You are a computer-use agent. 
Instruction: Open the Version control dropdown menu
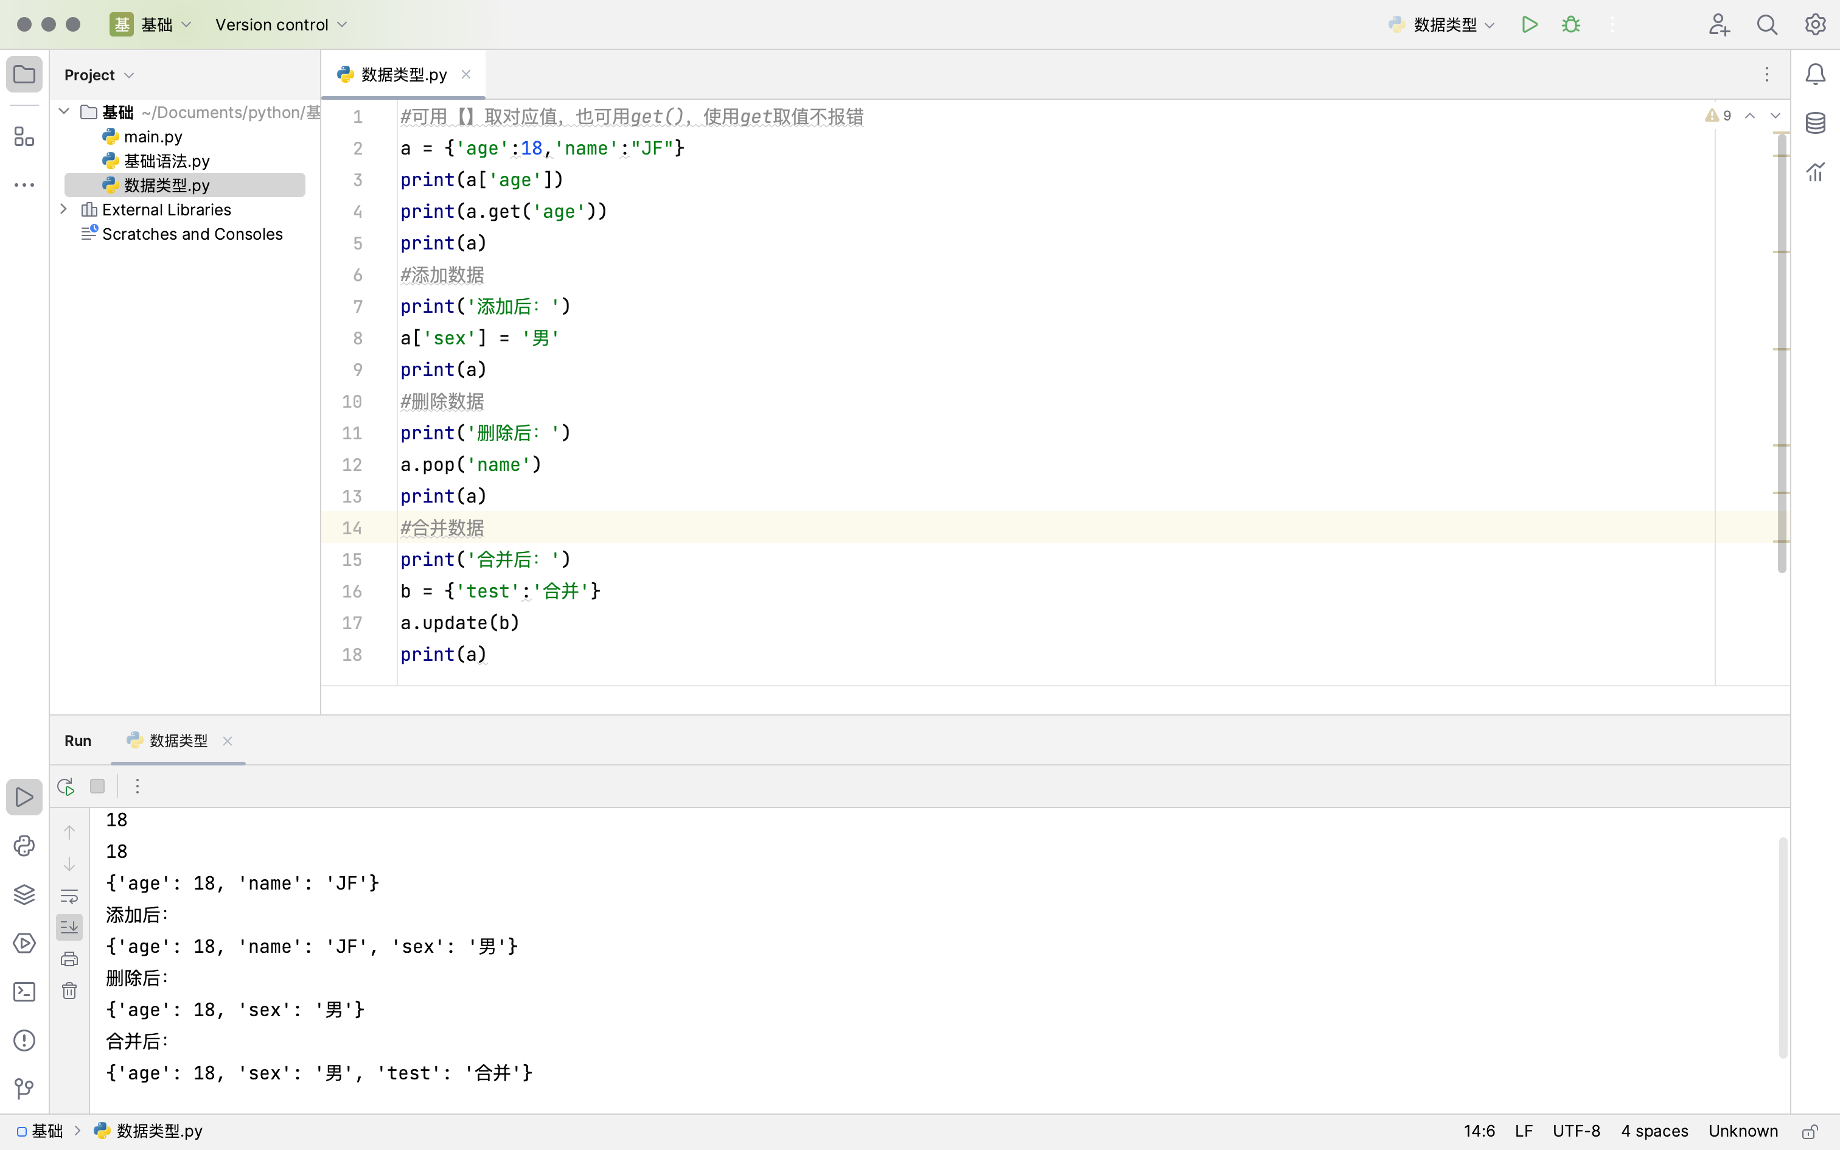click(281, 24)
